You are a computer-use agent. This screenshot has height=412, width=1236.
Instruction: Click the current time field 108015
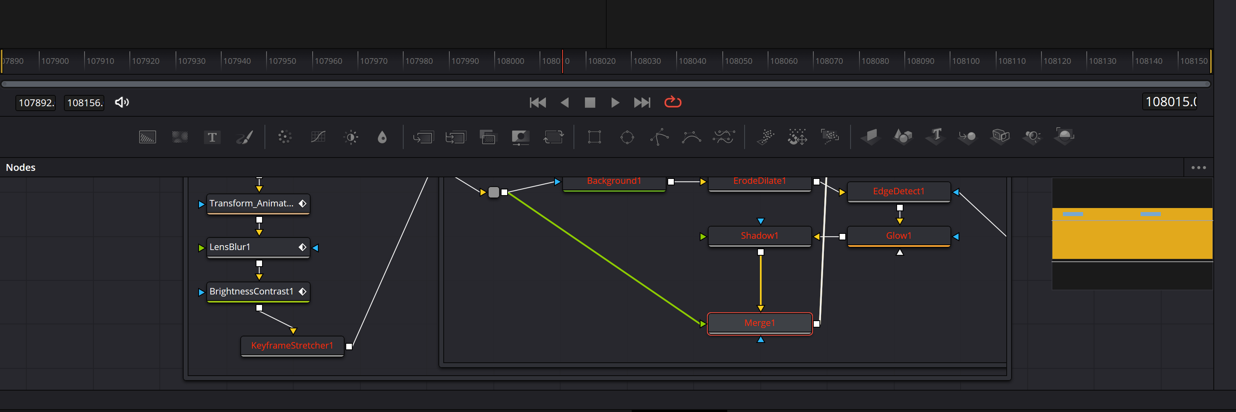[1170, 101]
